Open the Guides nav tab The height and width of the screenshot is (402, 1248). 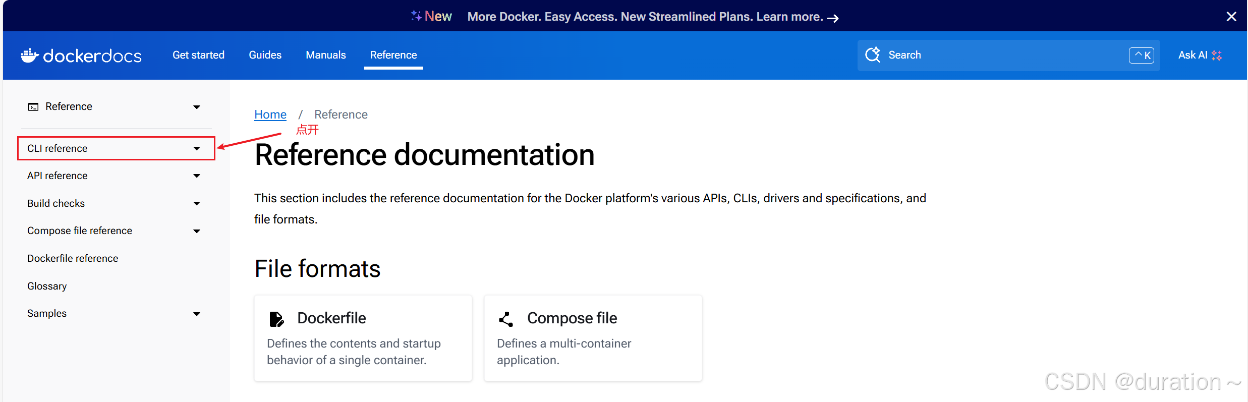tap(265, 55)
